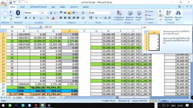Image resolution: width=193 pixels, height=108 pixels.
Task: Open the Insert ribbon tab next to Home
Action: pyautogui.click(x=23, y=7)
